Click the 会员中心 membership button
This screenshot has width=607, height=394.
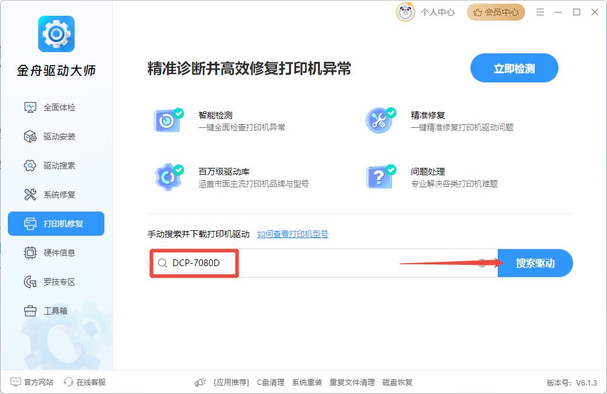(495, 12)
